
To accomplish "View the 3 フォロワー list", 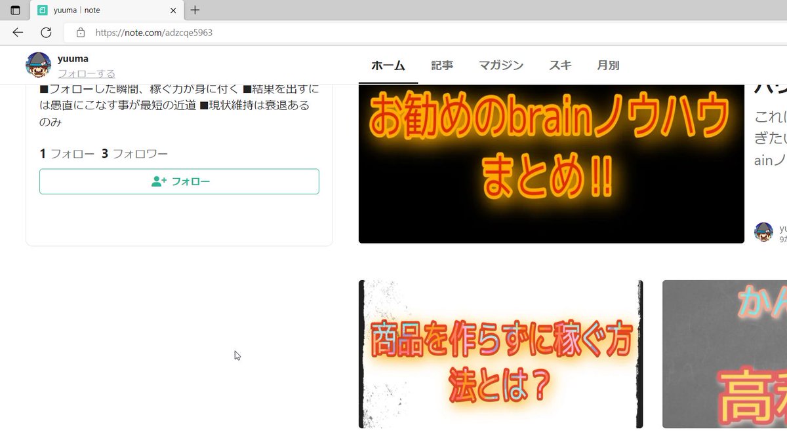I will [134, 154].
